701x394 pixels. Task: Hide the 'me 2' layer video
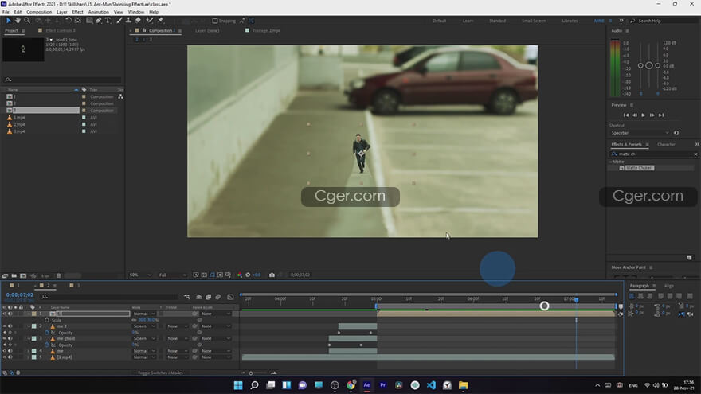(5, 326)
